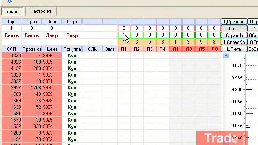
Task: Open the Настройки tab
Action: [42, 11]
